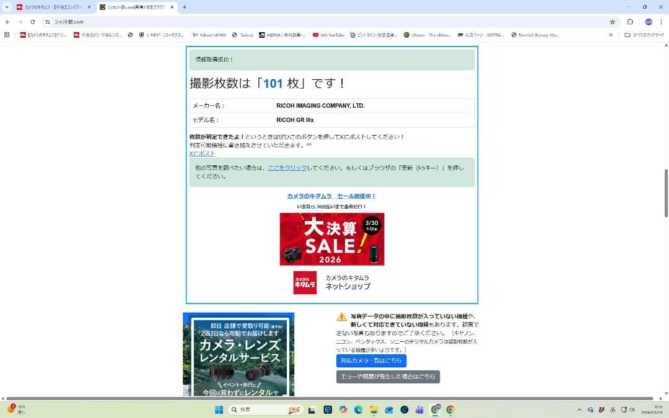Viewport: 669px width, 418px height.
Task: Open the apps grid in bookmarks bar
Action: point(7,35)
